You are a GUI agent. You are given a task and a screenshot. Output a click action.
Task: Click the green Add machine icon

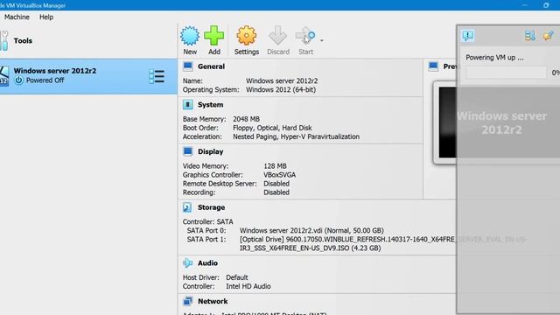[213, 35]
